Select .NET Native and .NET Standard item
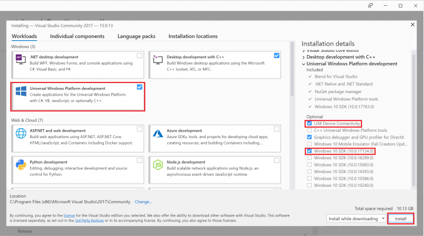Screen dimensions: 424x236 pyautogui.click(x=343, y=84)
